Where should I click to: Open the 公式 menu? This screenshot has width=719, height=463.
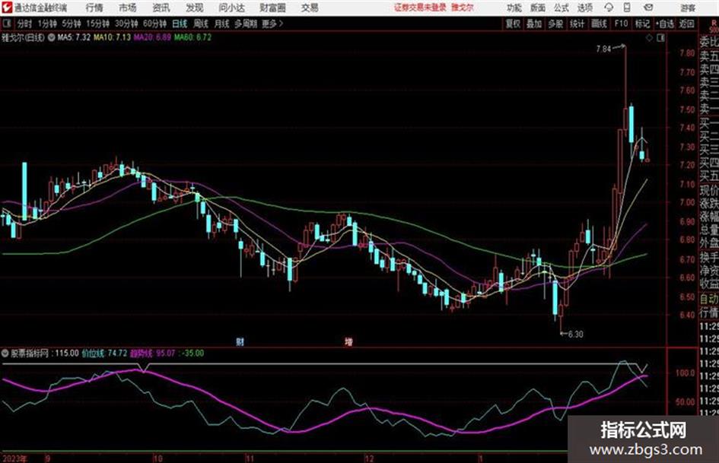(562, 8)
